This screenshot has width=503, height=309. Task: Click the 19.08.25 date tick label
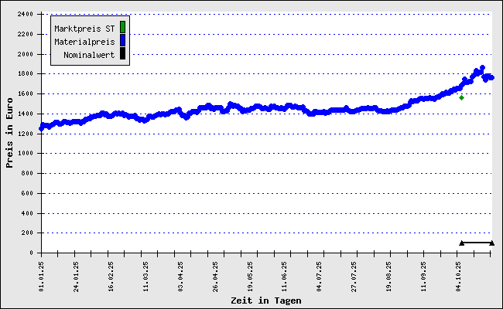click(x=388, y=274)
